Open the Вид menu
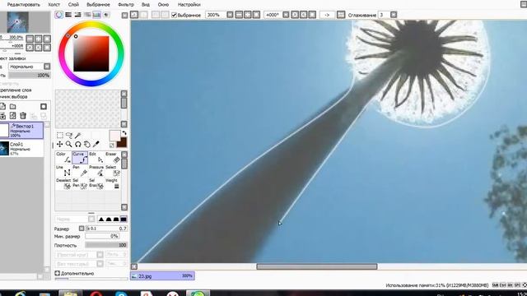This screenshot has height=296, width=527. 146,5
